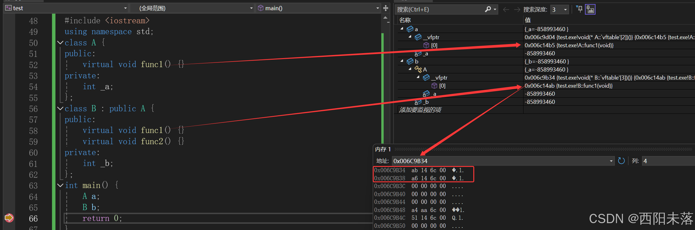This screenshot has height=230, width=695.
Task: Click the variable a cube icon
Action: [410, 29]
